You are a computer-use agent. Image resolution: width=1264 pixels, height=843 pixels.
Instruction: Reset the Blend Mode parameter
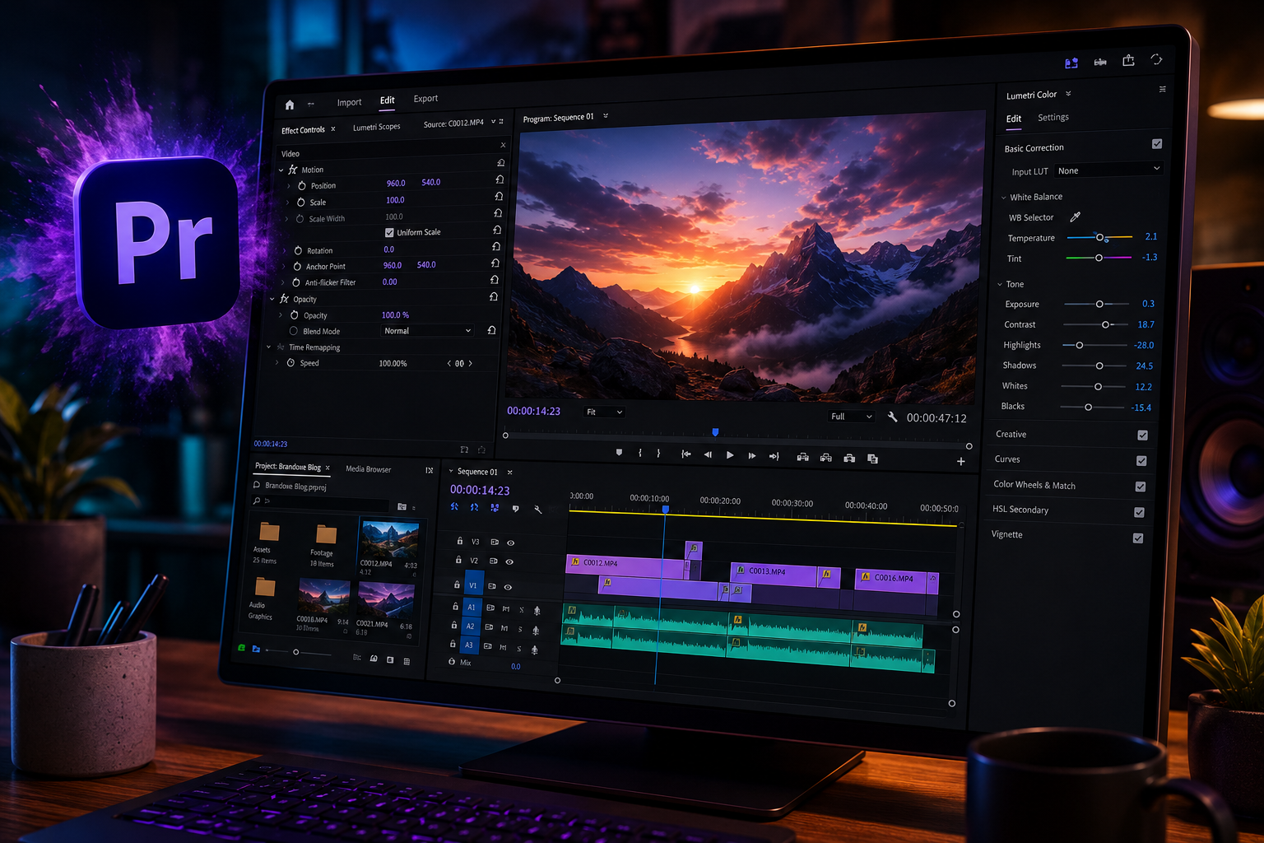point(491,330)
